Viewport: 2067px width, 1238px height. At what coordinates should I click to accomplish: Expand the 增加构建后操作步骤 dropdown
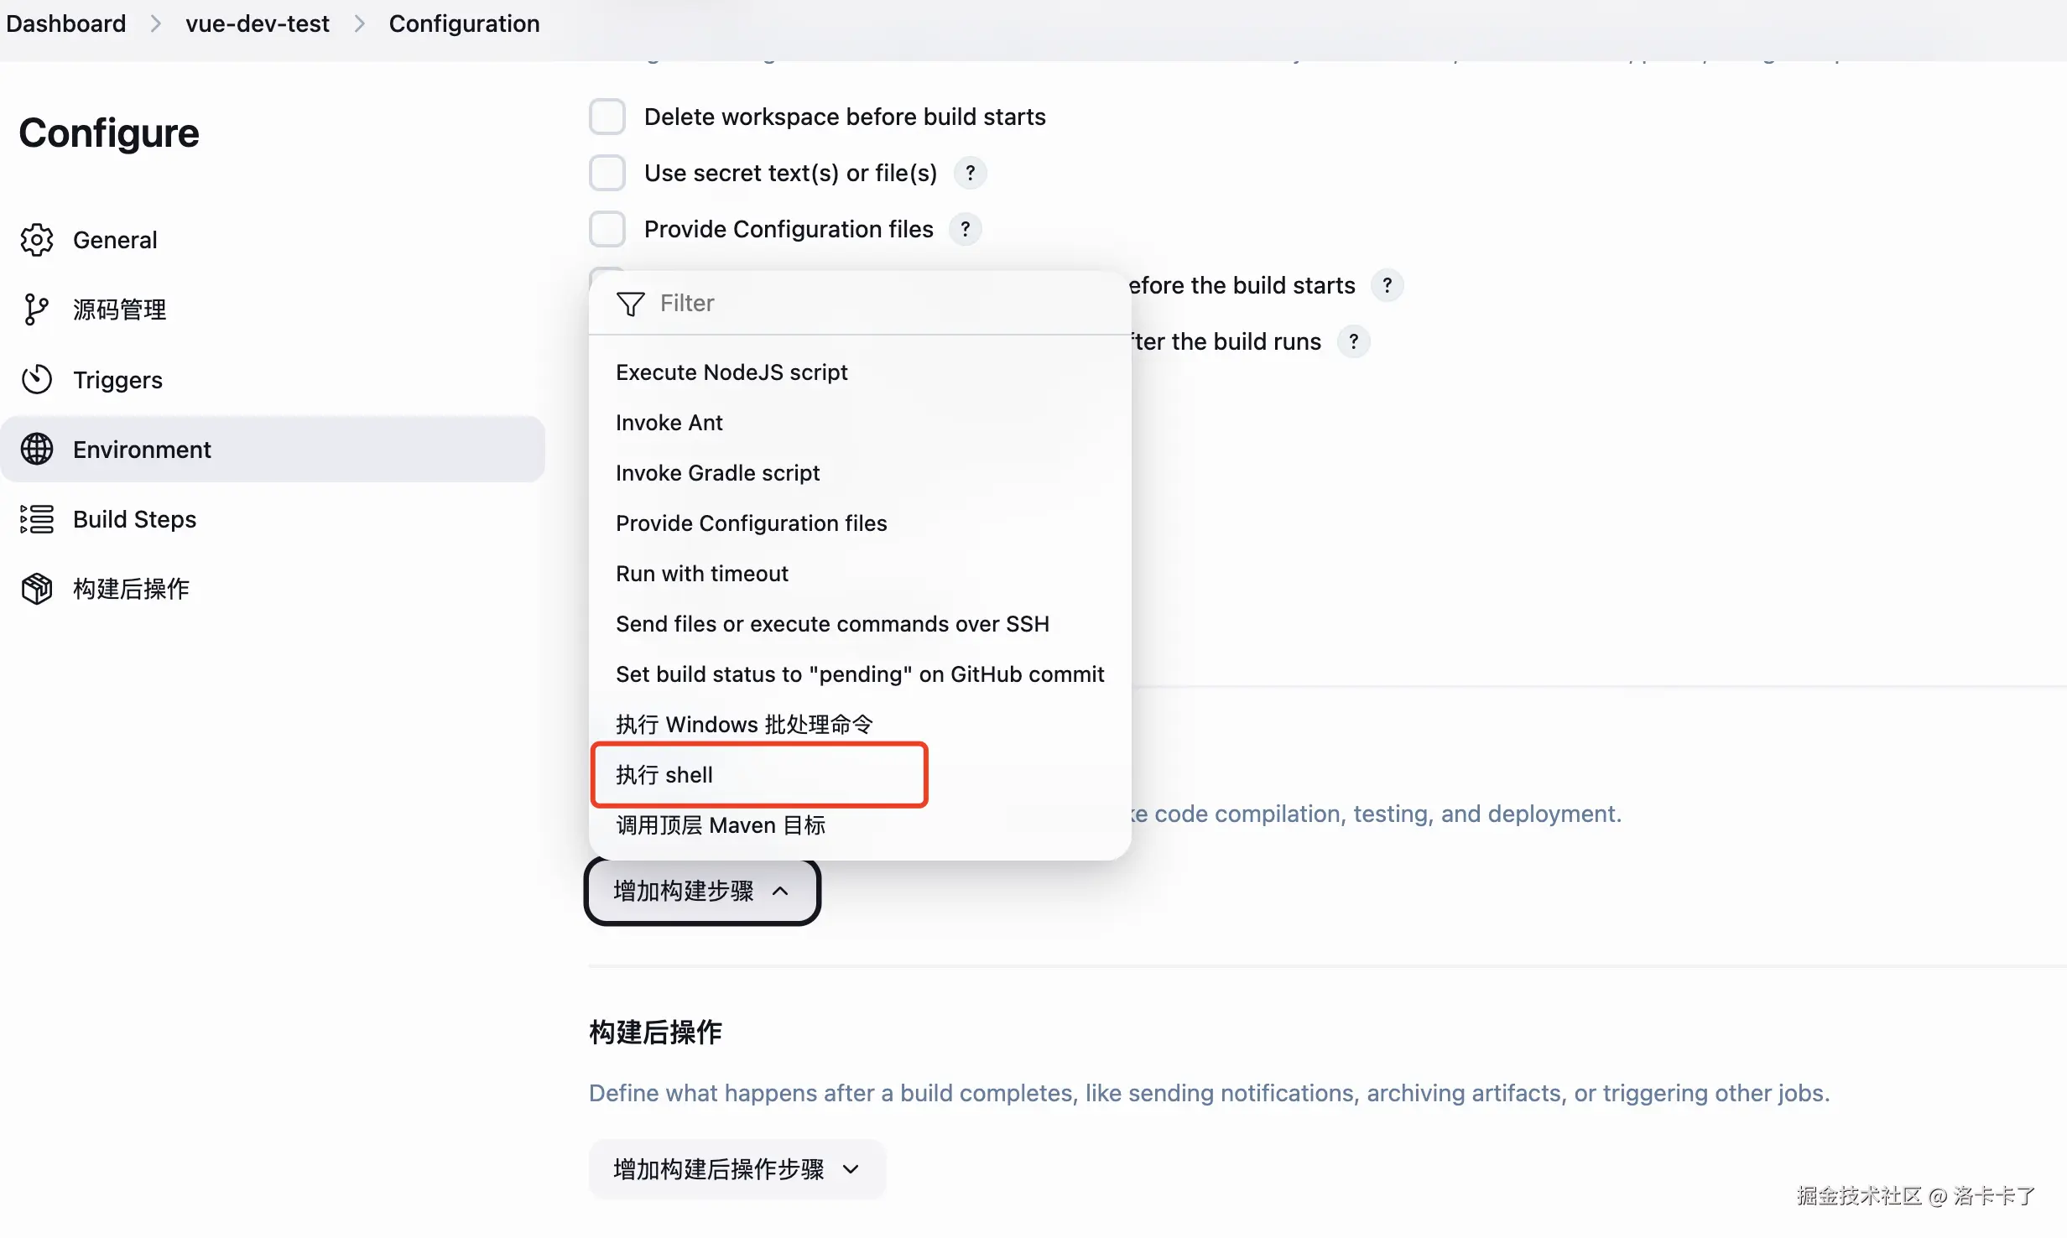tap(737, 1169)
